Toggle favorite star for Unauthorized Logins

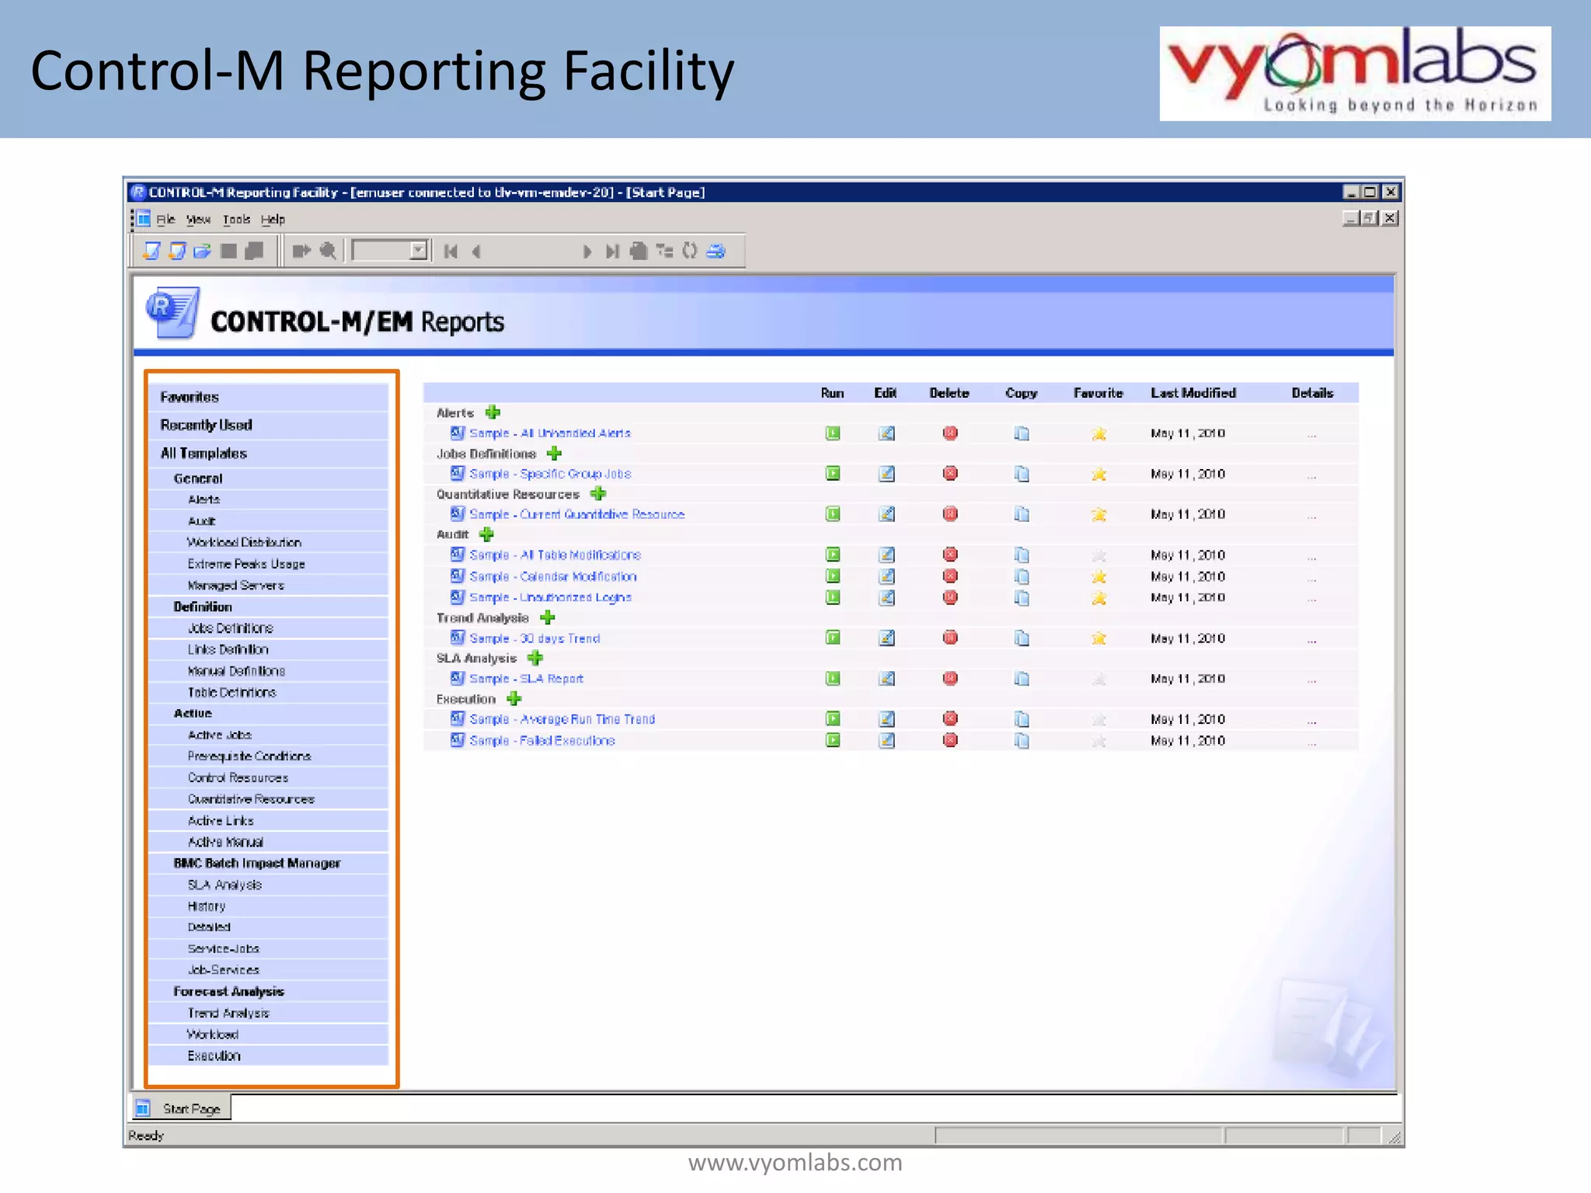[1098, 597]
